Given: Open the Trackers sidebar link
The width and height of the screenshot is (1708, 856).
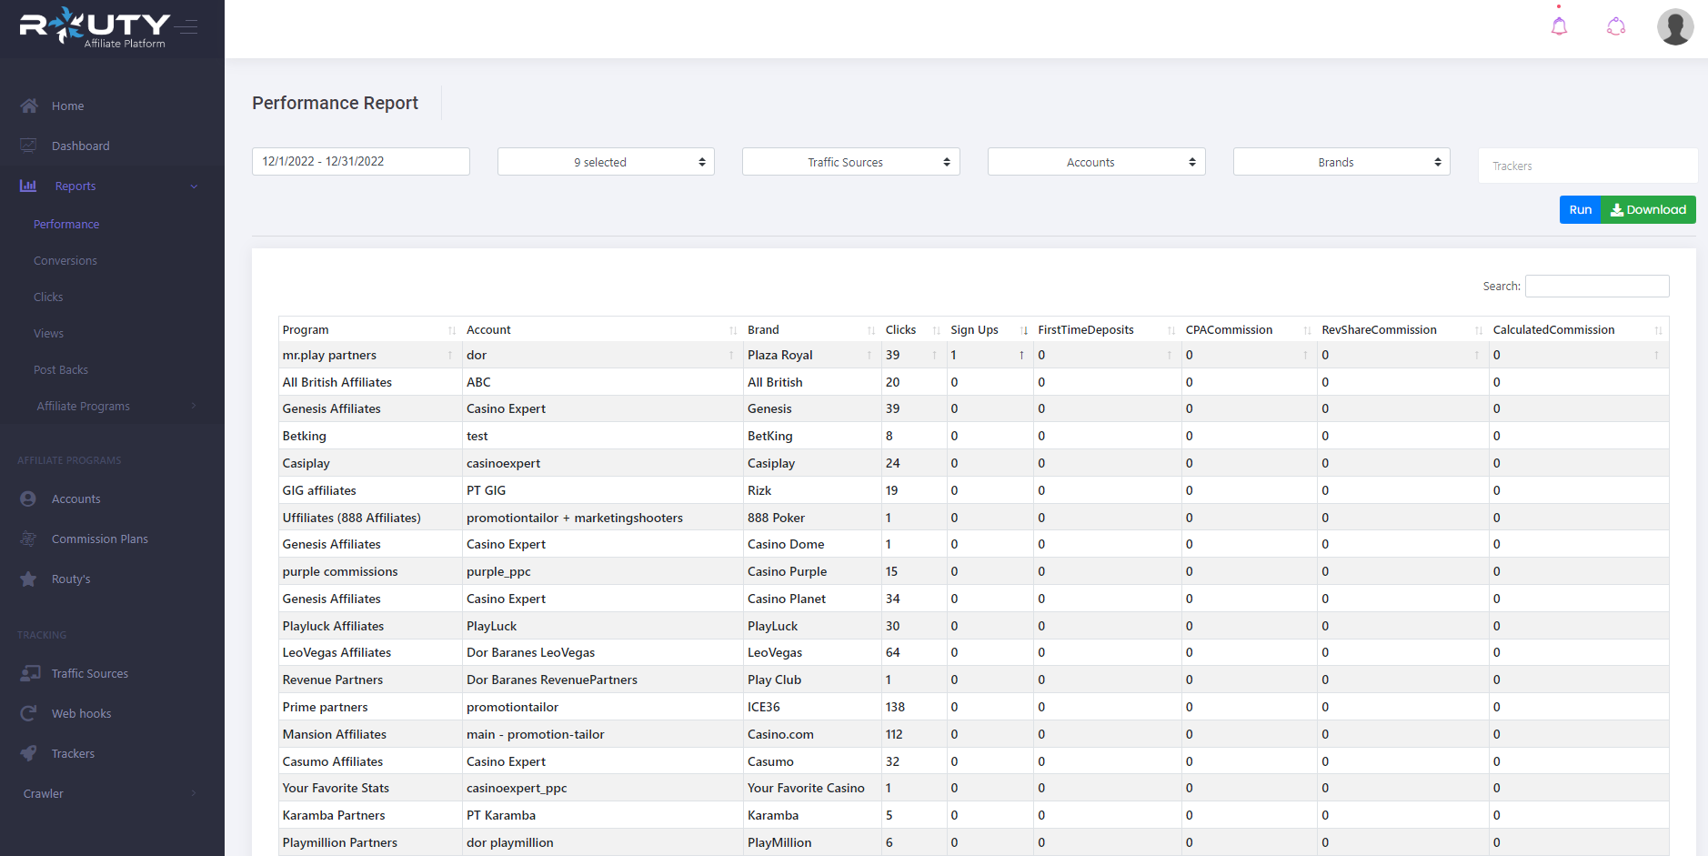Looking at the screenshot, I should point(73,753).
